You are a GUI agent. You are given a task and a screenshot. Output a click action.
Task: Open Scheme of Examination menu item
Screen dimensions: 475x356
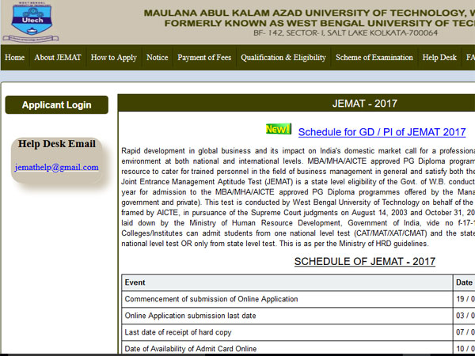(x=374, y=58)
